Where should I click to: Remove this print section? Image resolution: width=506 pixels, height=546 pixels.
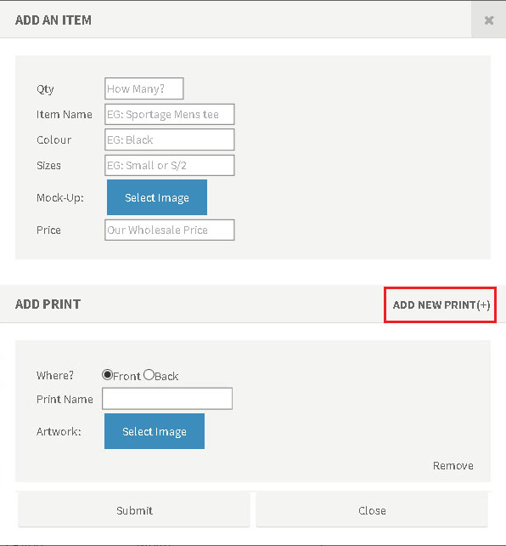pos(453,465)
